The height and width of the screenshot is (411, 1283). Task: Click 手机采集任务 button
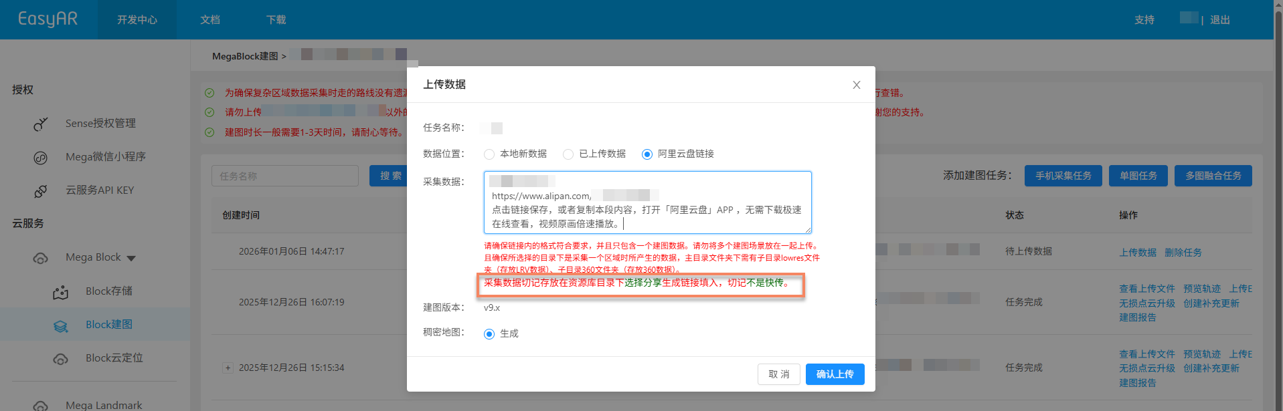(x=1063, y=176)
